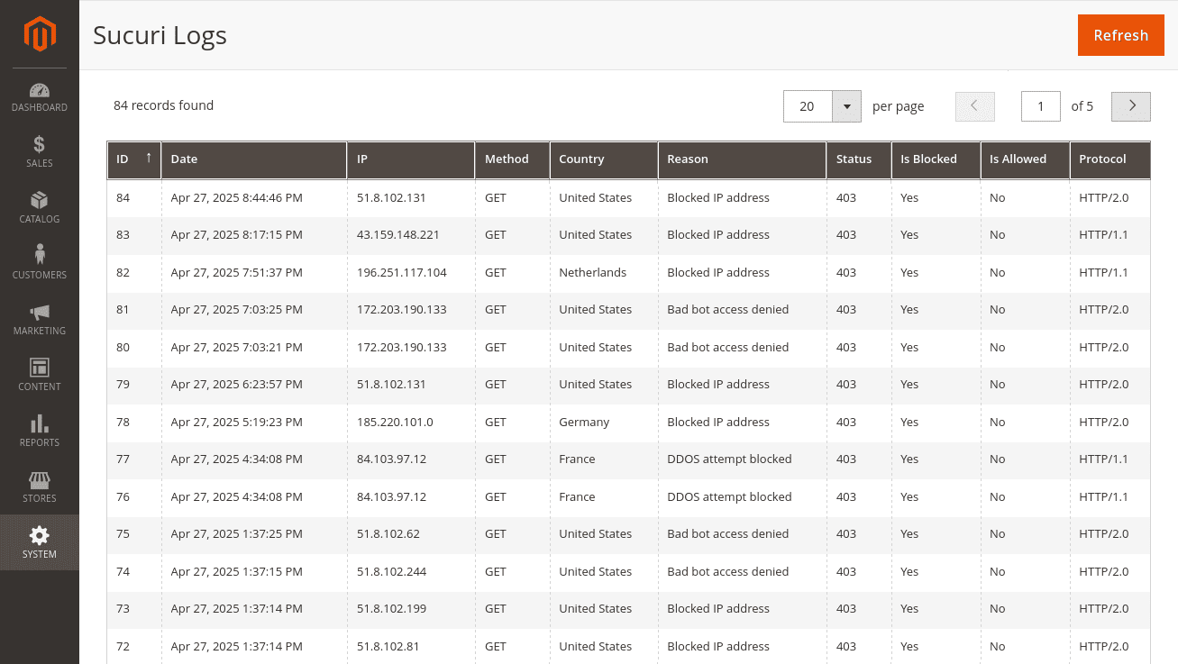
Task: Open the Dashboard sidebar menu
Action: pyautogui.click(x=40, y=97)
